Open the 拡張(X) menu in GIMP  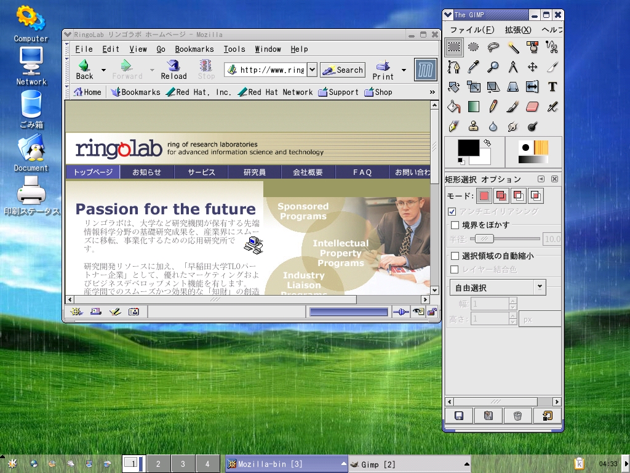click(x=518, y=30)
